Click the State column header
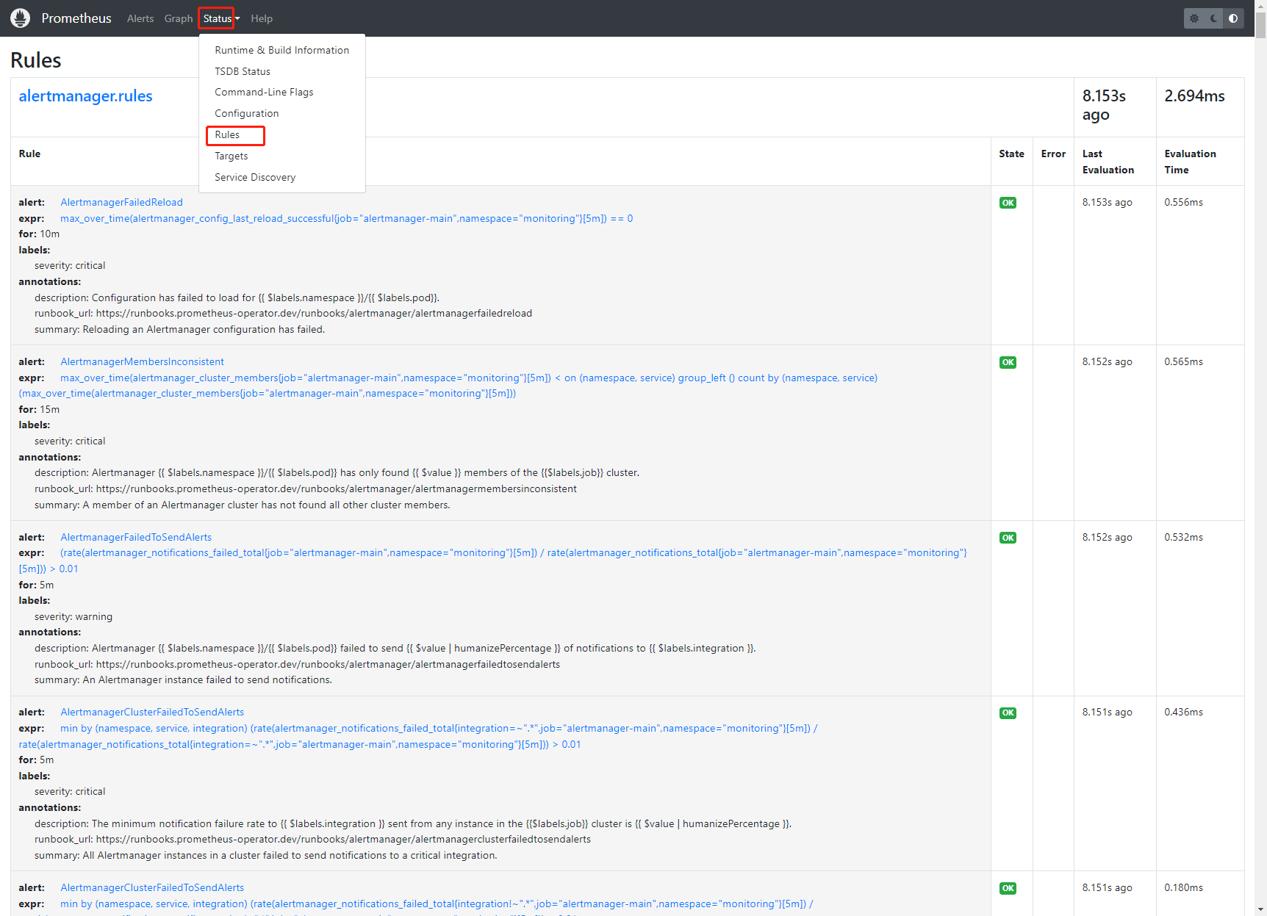1267x916 pixels. [1011, 154]
